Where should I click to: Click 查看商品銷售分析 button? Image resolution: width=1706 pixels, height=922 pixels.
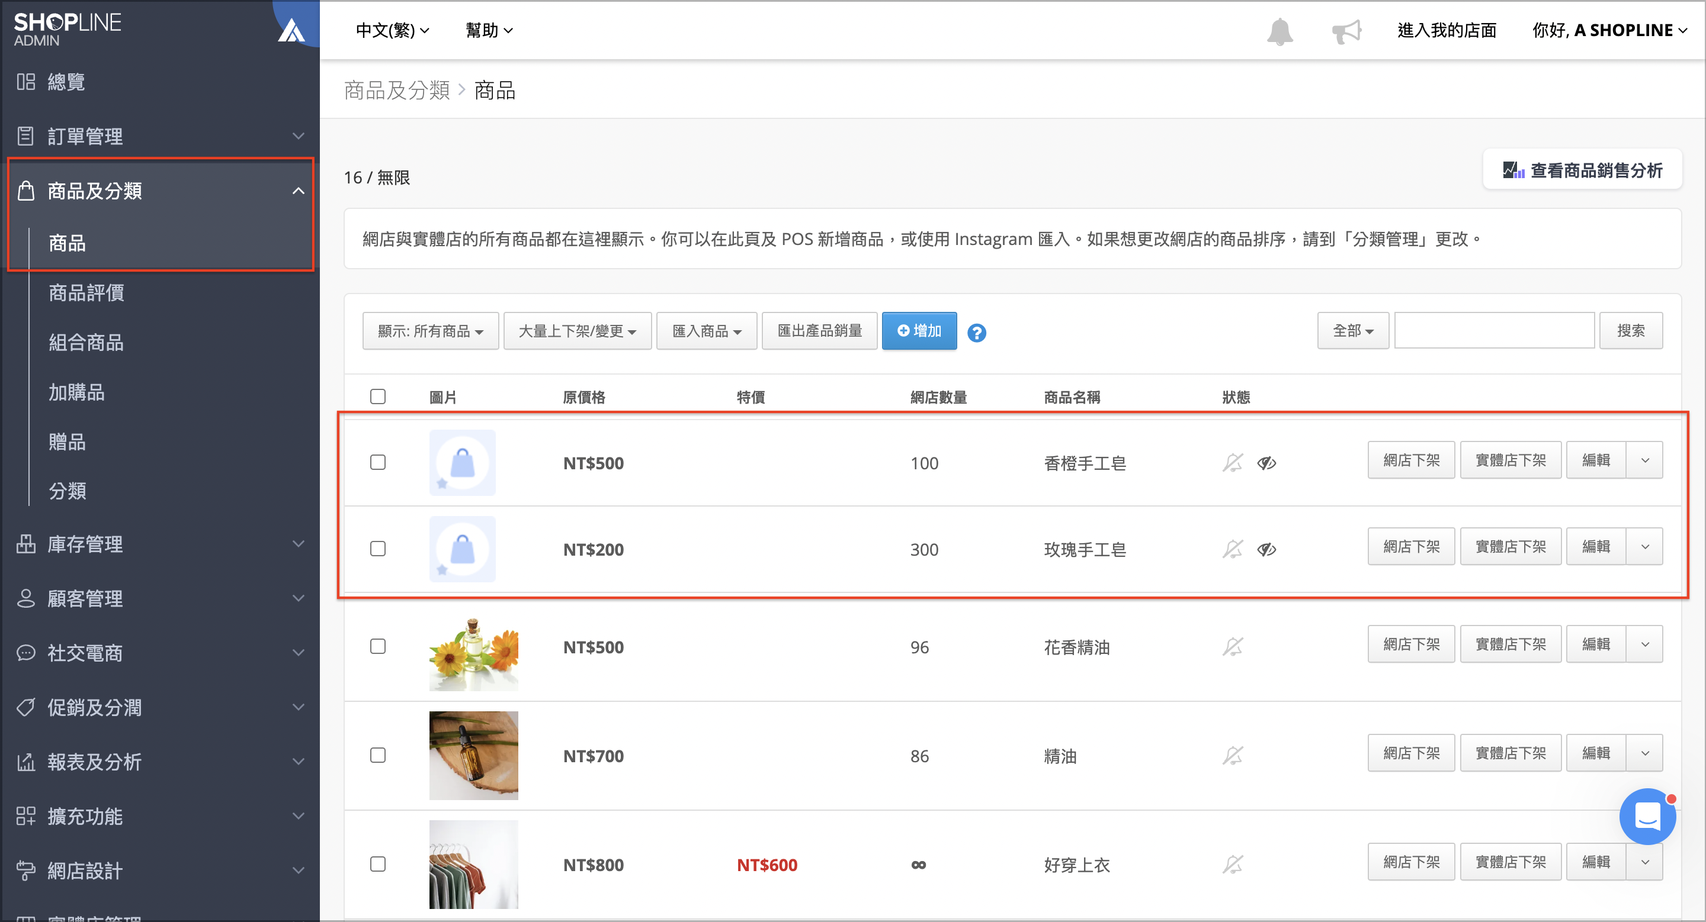tap(1582, 170)
